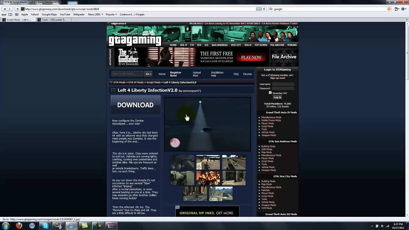The width and height of the screenshot is (409, 230).
Task: Add bookmark with the plus button
Action: pyautogui.click(x=18, y=9)
